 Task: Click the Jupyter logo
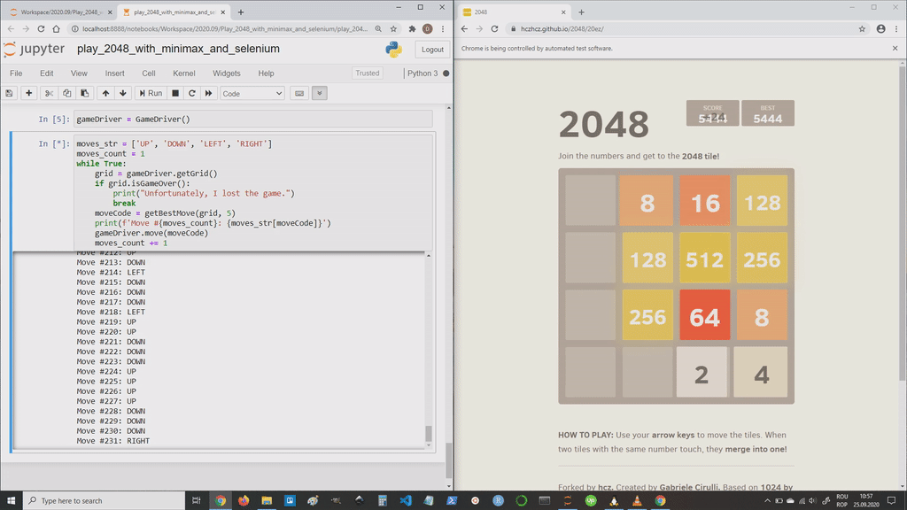click(x=34, y=50)
